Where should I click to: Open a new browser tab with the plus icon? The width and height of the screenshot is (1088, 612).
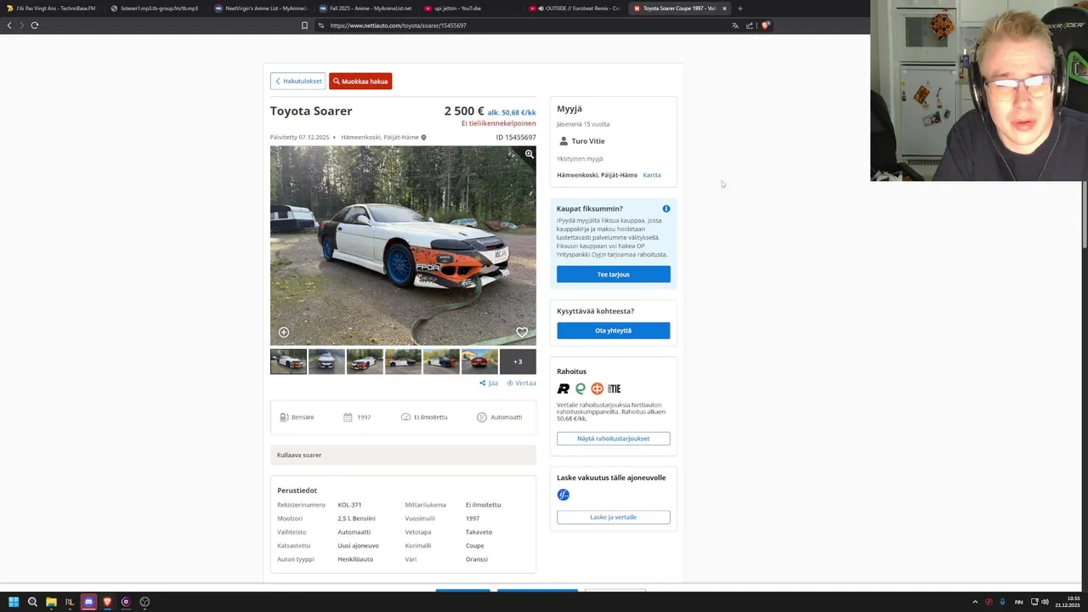(739, 8)
